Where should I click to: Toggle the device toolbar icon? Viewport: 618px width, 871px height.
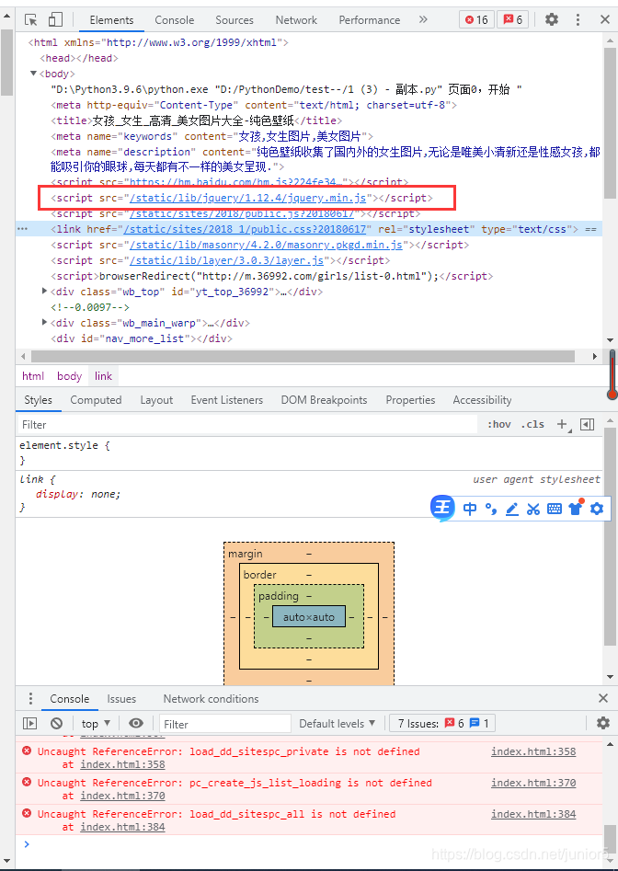click(55, 20)
